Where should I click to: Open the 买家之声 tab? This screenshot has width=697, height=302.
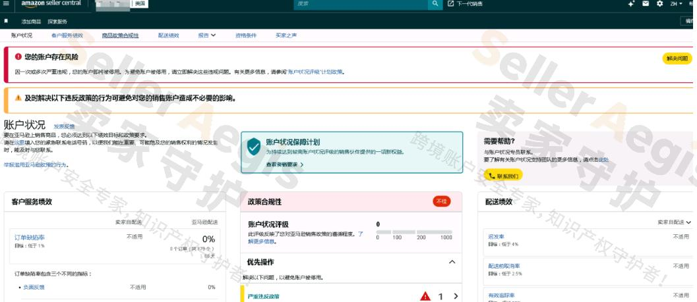(x=286, y=36)
